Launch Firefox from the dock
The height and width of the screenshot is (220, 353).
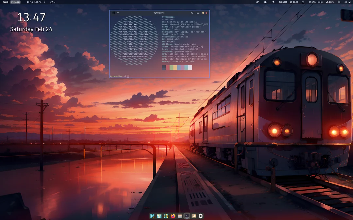(173, 216)
